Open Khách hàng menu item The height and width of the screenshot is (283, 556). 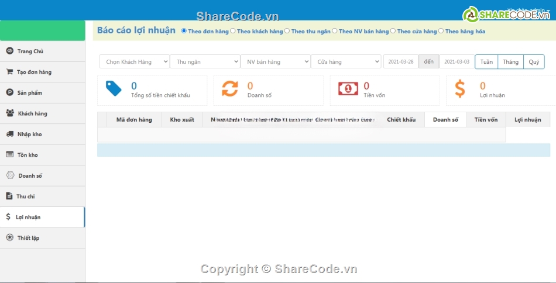tap(42, 113)
